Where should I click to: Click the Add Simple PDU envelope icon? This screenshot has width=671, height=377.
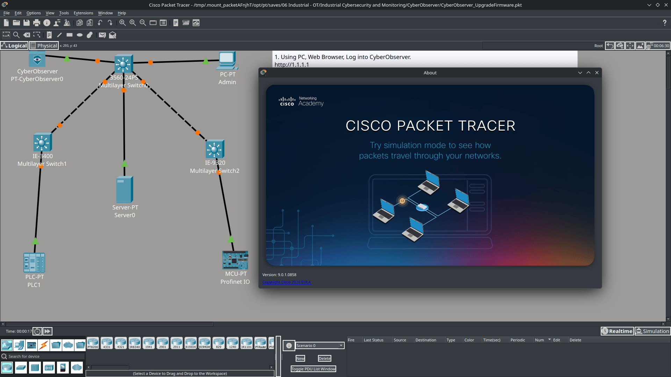coord(102,35)
